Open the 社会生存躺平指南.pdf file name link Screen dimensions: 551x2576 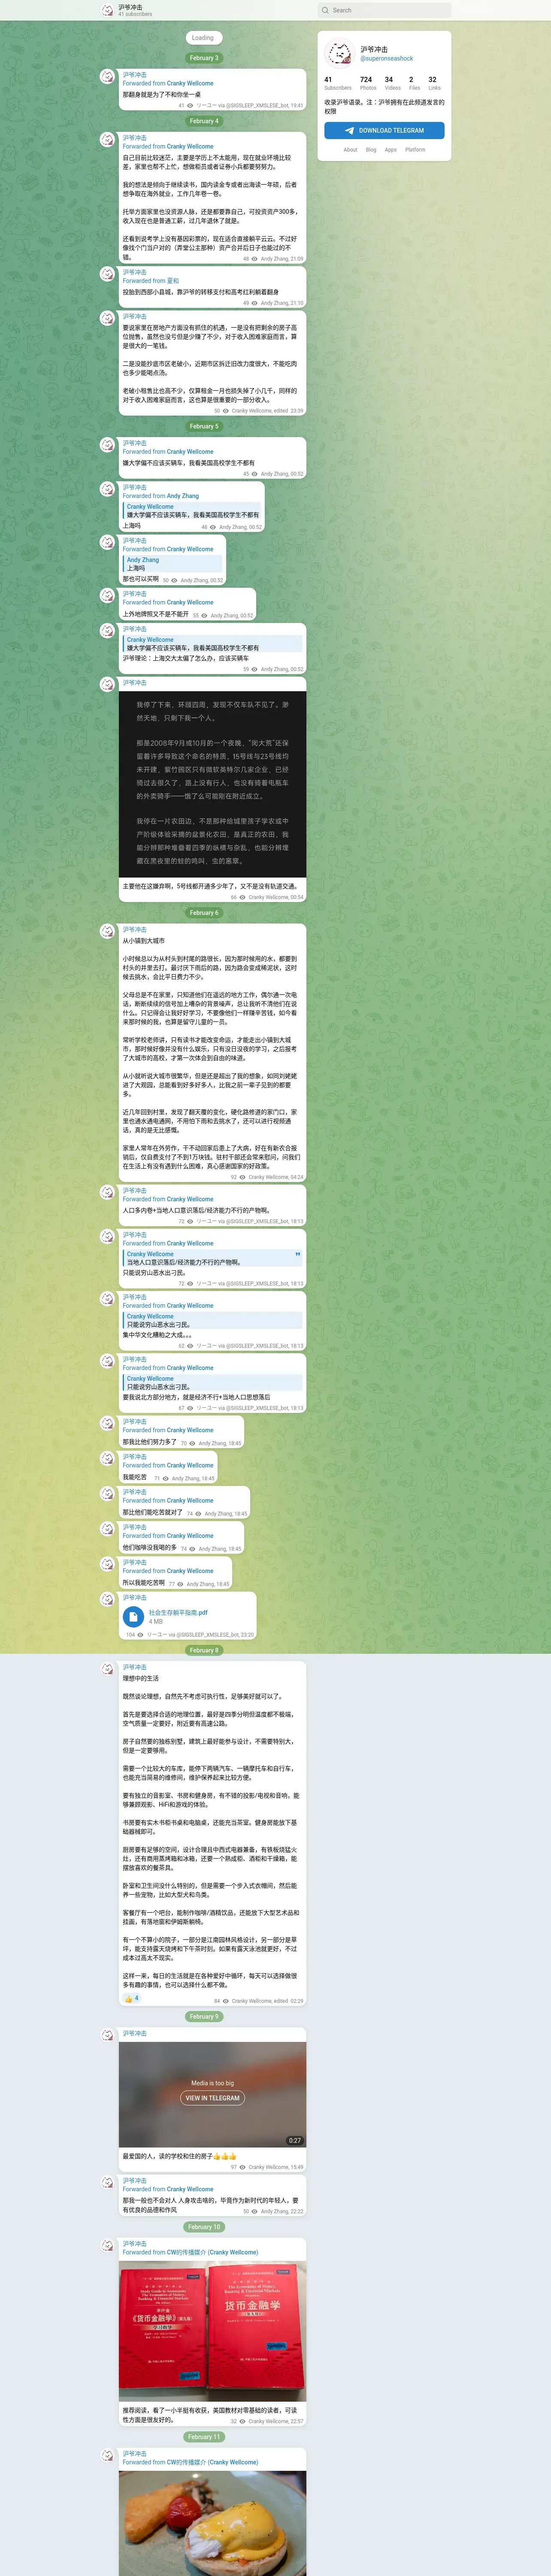point(178,1612)
